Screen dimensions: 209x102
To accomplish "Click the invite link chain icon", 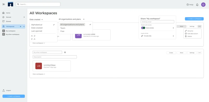I will pos(142,36).
